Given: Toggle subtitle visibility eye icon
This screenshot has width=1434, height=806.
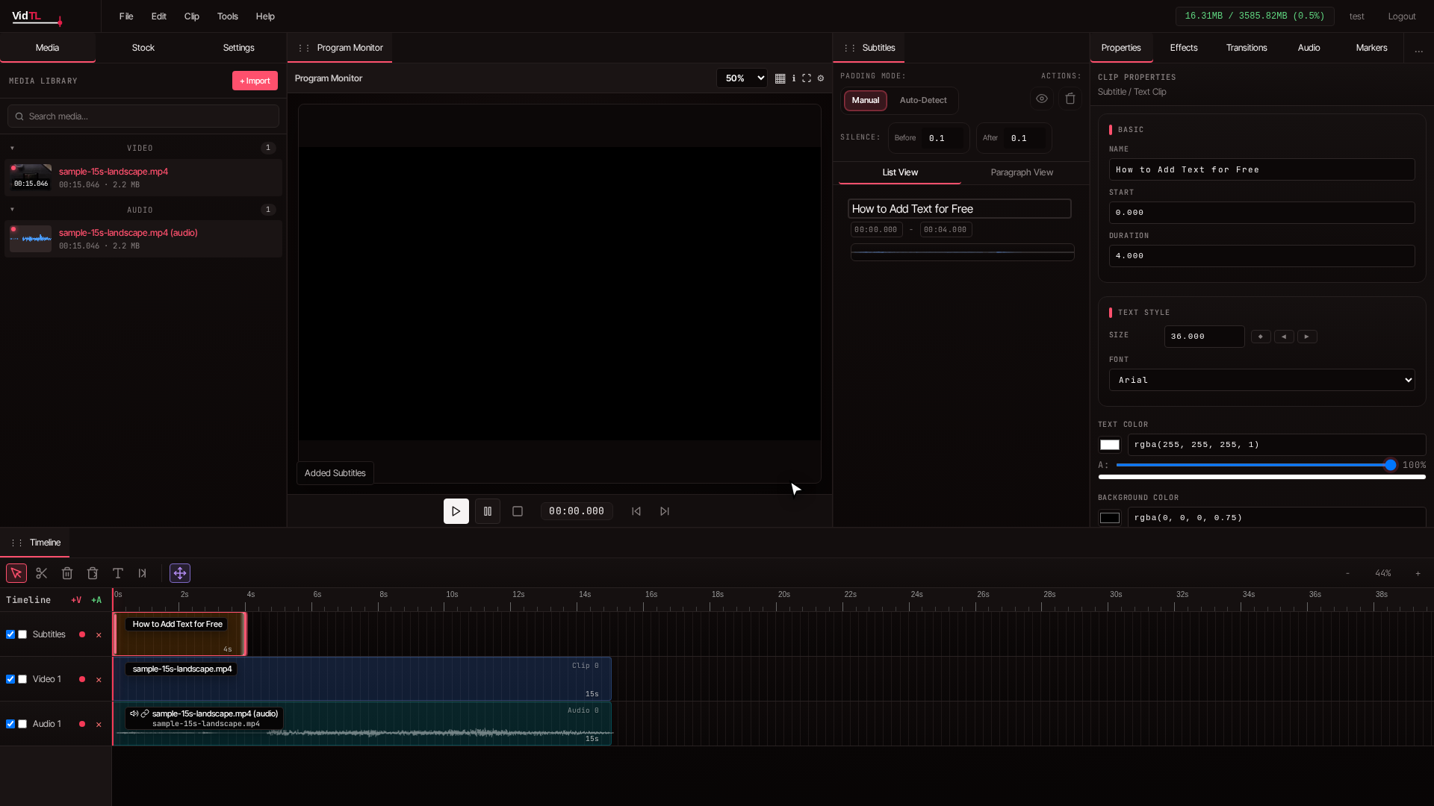Looking at the screenshot, I should point(1042,99).
